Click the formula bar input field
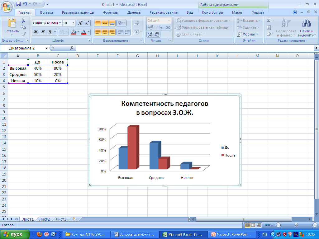Image resolution: width=319 pixels, height=239 pixels. [195, 48]
